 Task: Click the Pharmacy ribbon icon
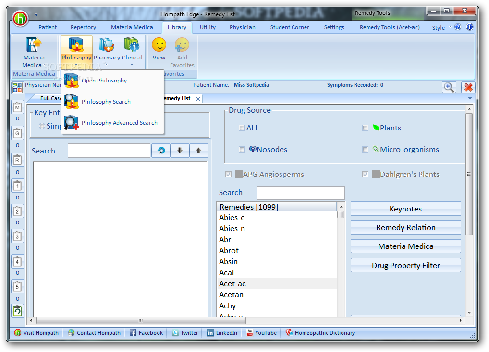pos(107,46)
